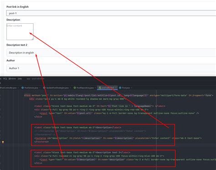
Task: Open the VCS menu in the IDE
Action: (x=5, y=79)
